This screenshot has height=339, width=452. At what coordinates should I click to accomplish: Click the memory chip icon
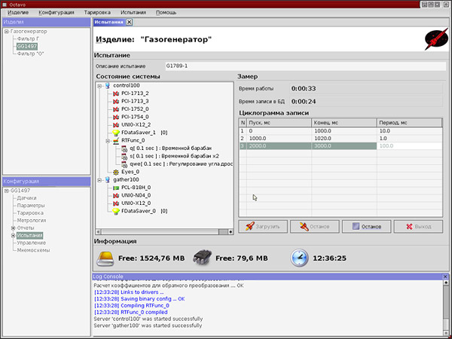click(202, 258)
